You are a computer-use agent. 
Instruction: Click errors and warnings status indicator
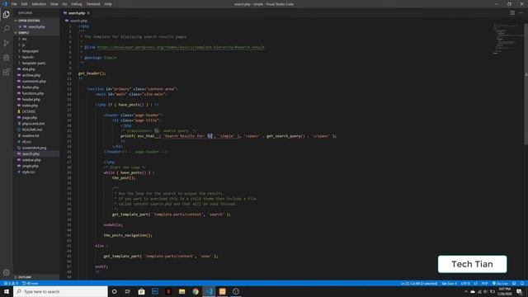click(11, 283)
